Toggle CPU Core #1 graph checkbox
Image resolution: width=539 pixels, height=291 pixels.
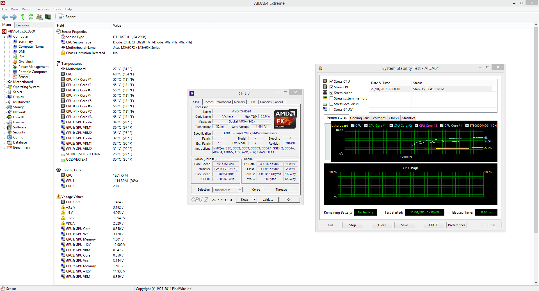(x=366, y=126)
